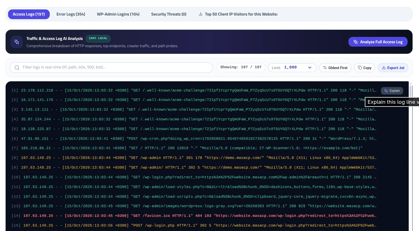Screen dimensions: 419x231
Task: Open the WP-Admin Logins (104) tab
Action: pyautogui.click(x=118, y=14)
